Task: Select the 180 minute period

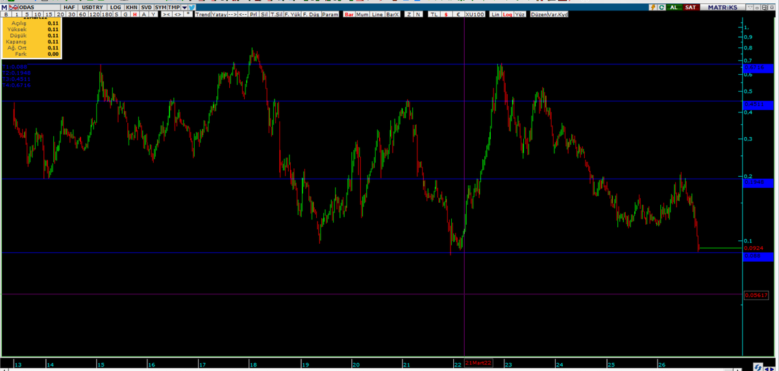Action: click(106, 14)
